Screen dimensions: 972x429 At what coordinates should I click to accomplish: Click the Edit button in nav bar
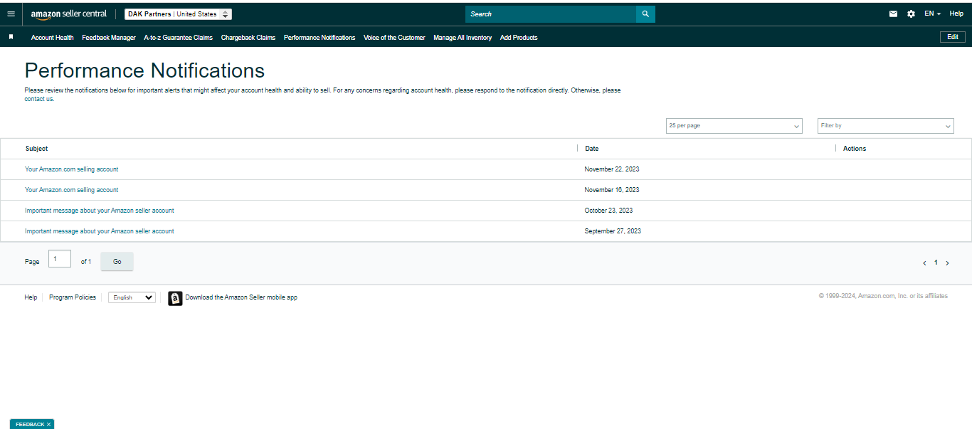tap(953, 37)
